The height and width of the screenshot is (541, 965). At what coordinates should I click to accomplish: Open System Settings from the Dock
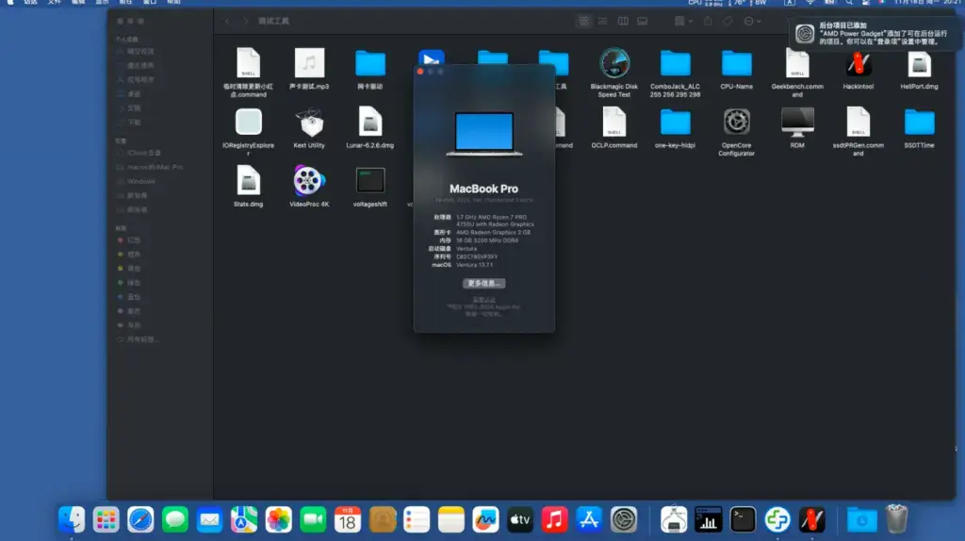tap(624, 520)
